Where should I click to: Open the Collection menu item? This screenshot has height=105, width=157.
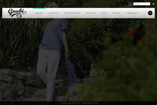tap(54, 13)
